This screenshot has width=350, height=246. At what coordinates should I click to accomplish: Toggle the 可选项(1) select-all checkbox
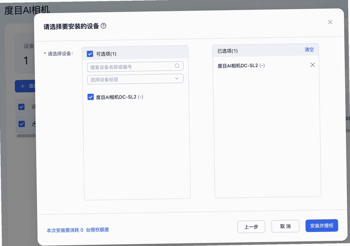[x=90, y=54]
